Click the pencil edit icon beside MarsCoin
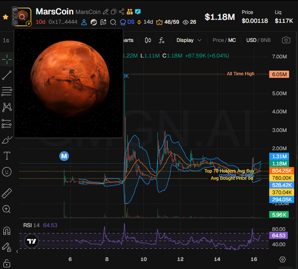The image size is (298, 269). pyautogui.click(x=106, y=12)
